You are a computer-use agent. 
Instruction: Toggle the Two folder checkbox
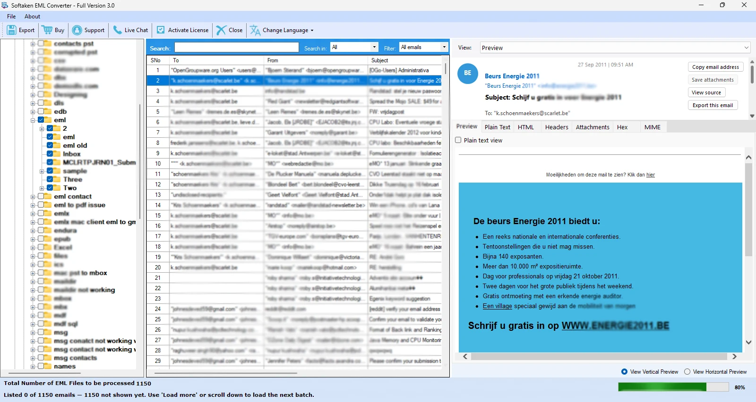tap(50, 188)
